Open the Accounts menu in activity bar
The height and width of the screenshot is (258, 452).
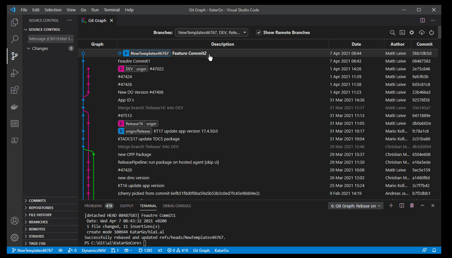click(15, 221)
